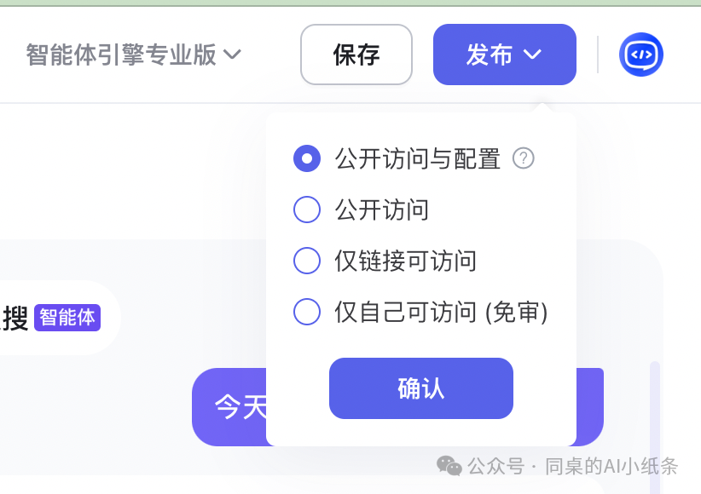The width and height of the screenshot is (701, 494).
Task: Click the 保存 button
Action: click(x=356, y=54)
